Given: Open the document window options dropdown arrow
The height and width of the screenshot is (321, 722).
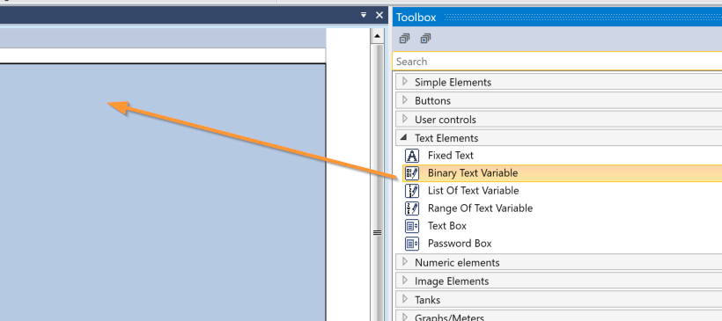Looking at the screenshot, I should (x=364, y=15).
